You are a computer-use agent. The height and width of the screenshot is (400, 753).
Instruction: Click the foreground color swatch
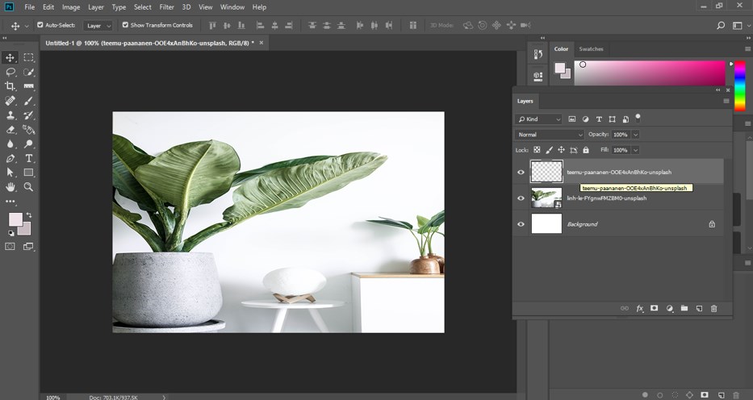pyautogui.click(x=15, y=219)
